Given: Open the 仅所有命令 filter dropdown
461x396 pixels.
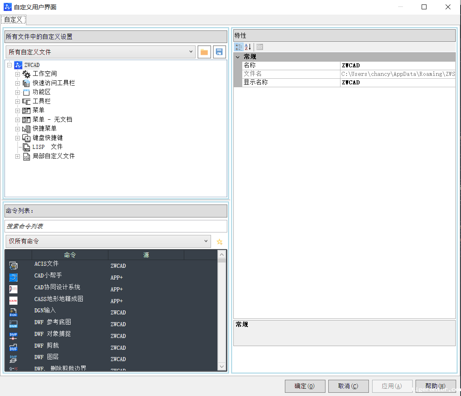Looking at the screenshot, I should coord(206,241).
